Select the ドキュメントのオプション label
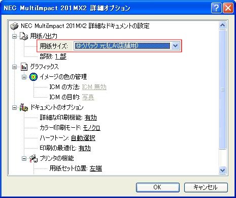Screen dimensions: 236x198 point(57,107)
